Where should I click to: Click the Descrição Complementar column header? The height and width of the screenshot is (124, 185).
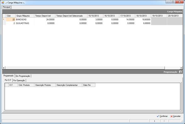coord(69,85)
